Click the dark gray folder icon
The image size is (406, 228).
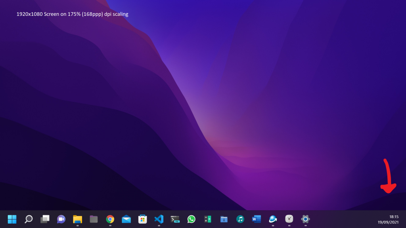[94, 219]
